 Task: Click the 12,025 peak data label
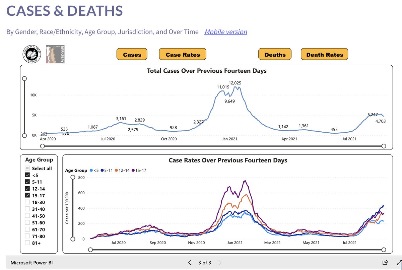[x=235, y=83]
